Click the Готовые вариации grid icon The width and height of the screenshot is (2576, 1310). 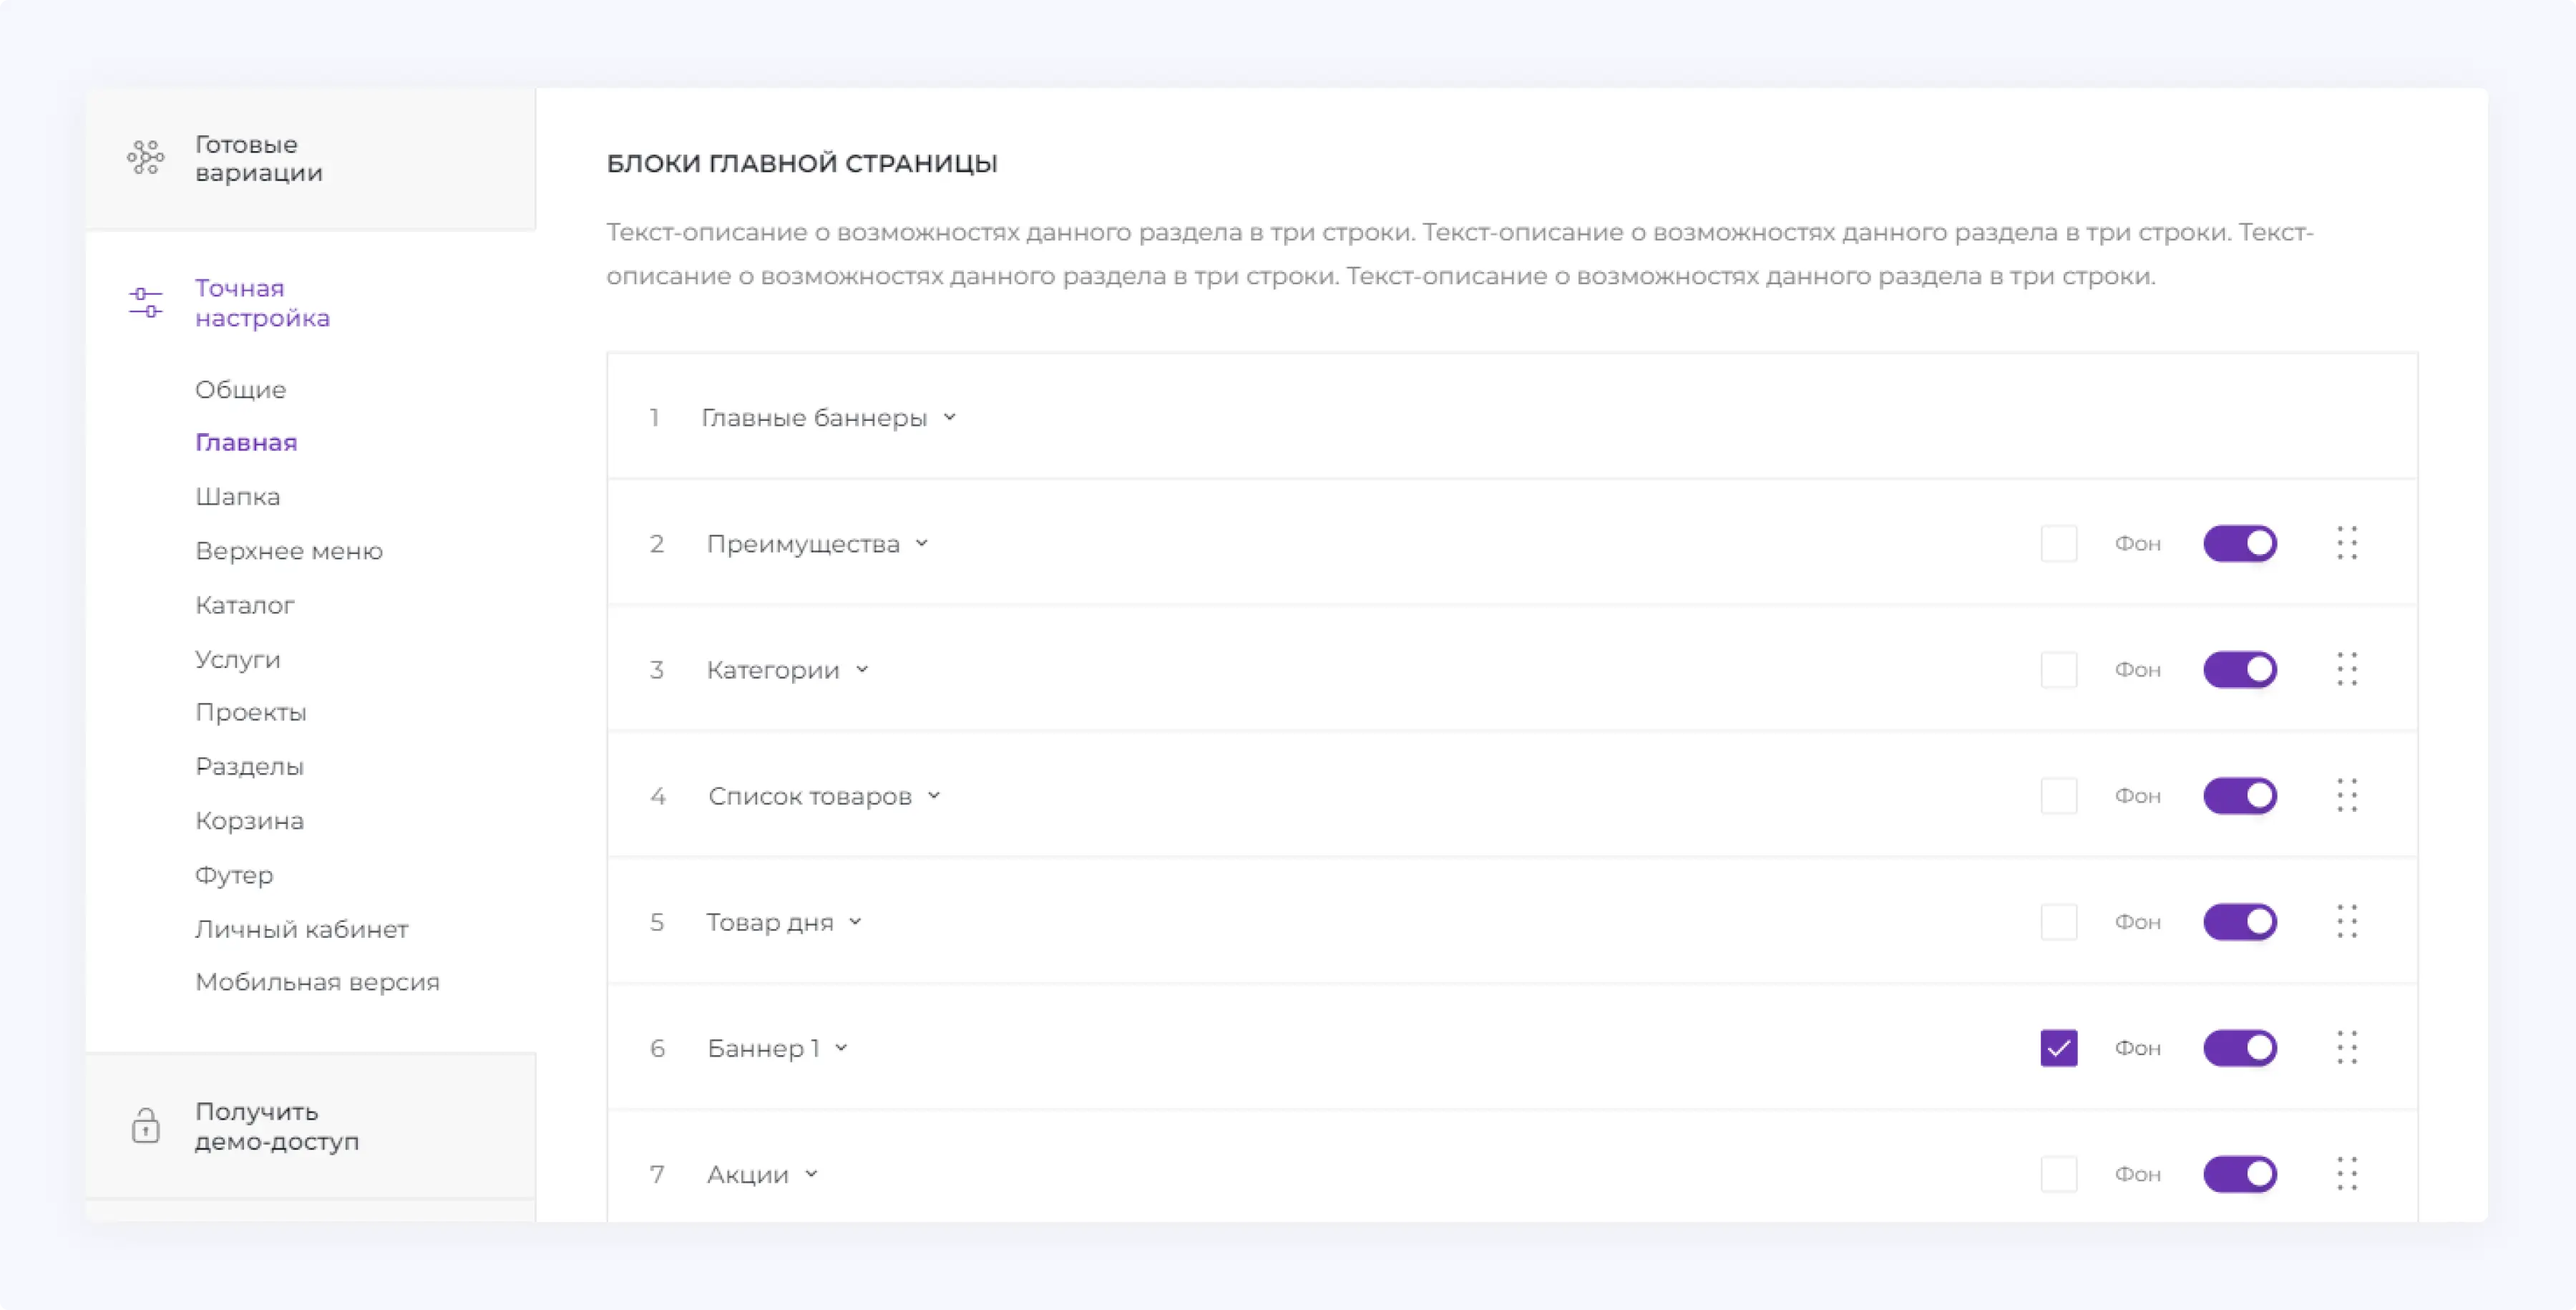[x=146, y=158]
